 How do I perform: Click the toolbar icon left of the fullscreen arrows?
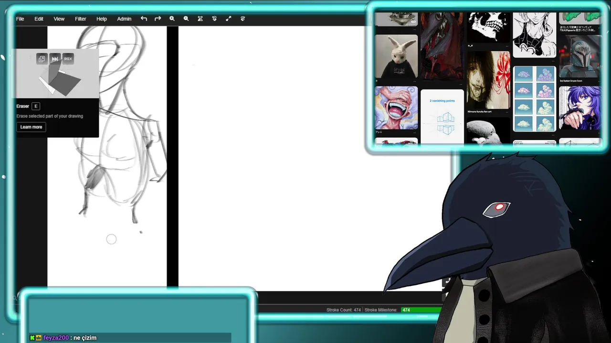point(214,19)
